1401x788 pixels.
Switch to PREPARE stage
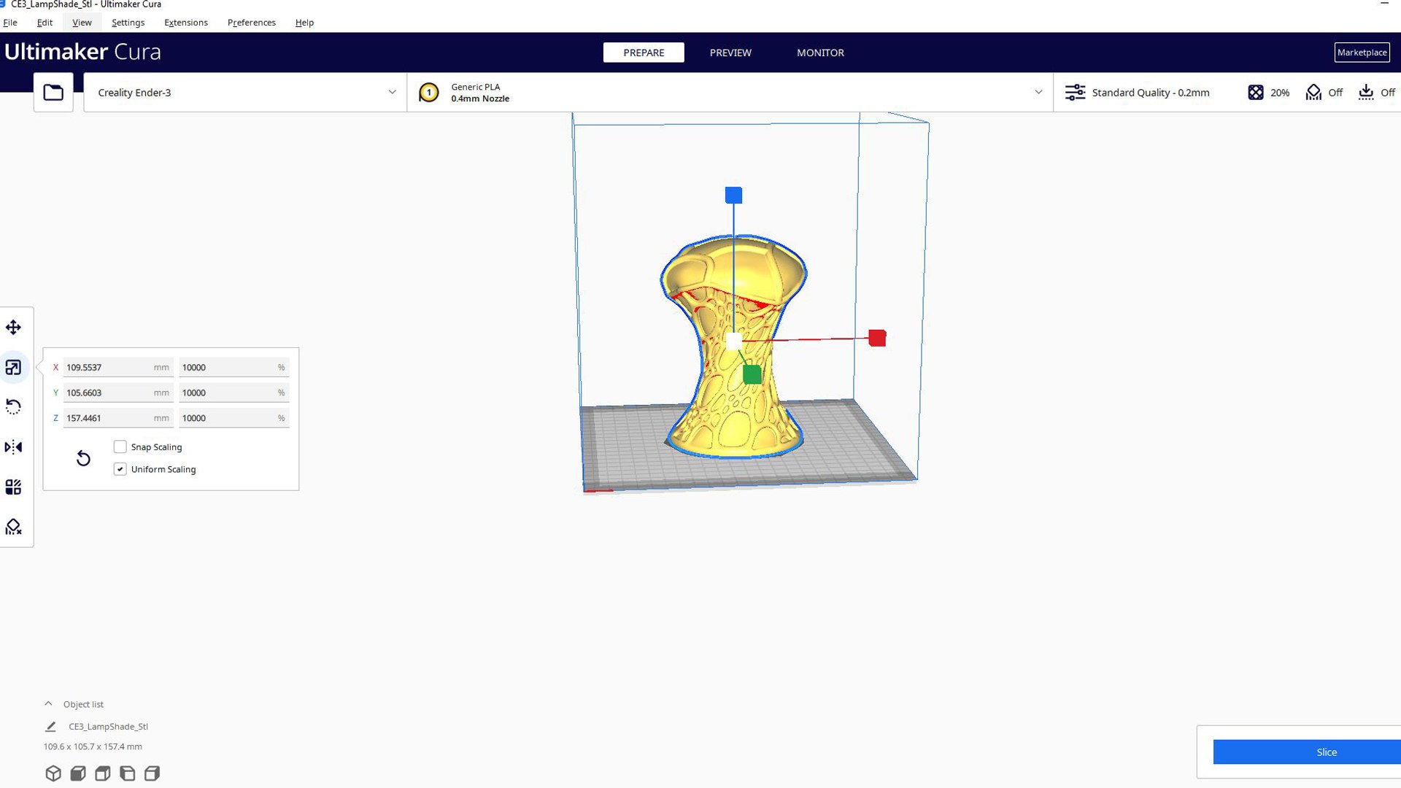click(x=644, y=53)
